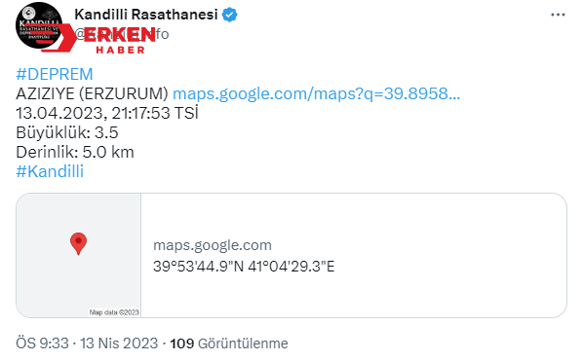Click the 13.04.2023, 21:17:53 TSİ line

coord(107,113)
